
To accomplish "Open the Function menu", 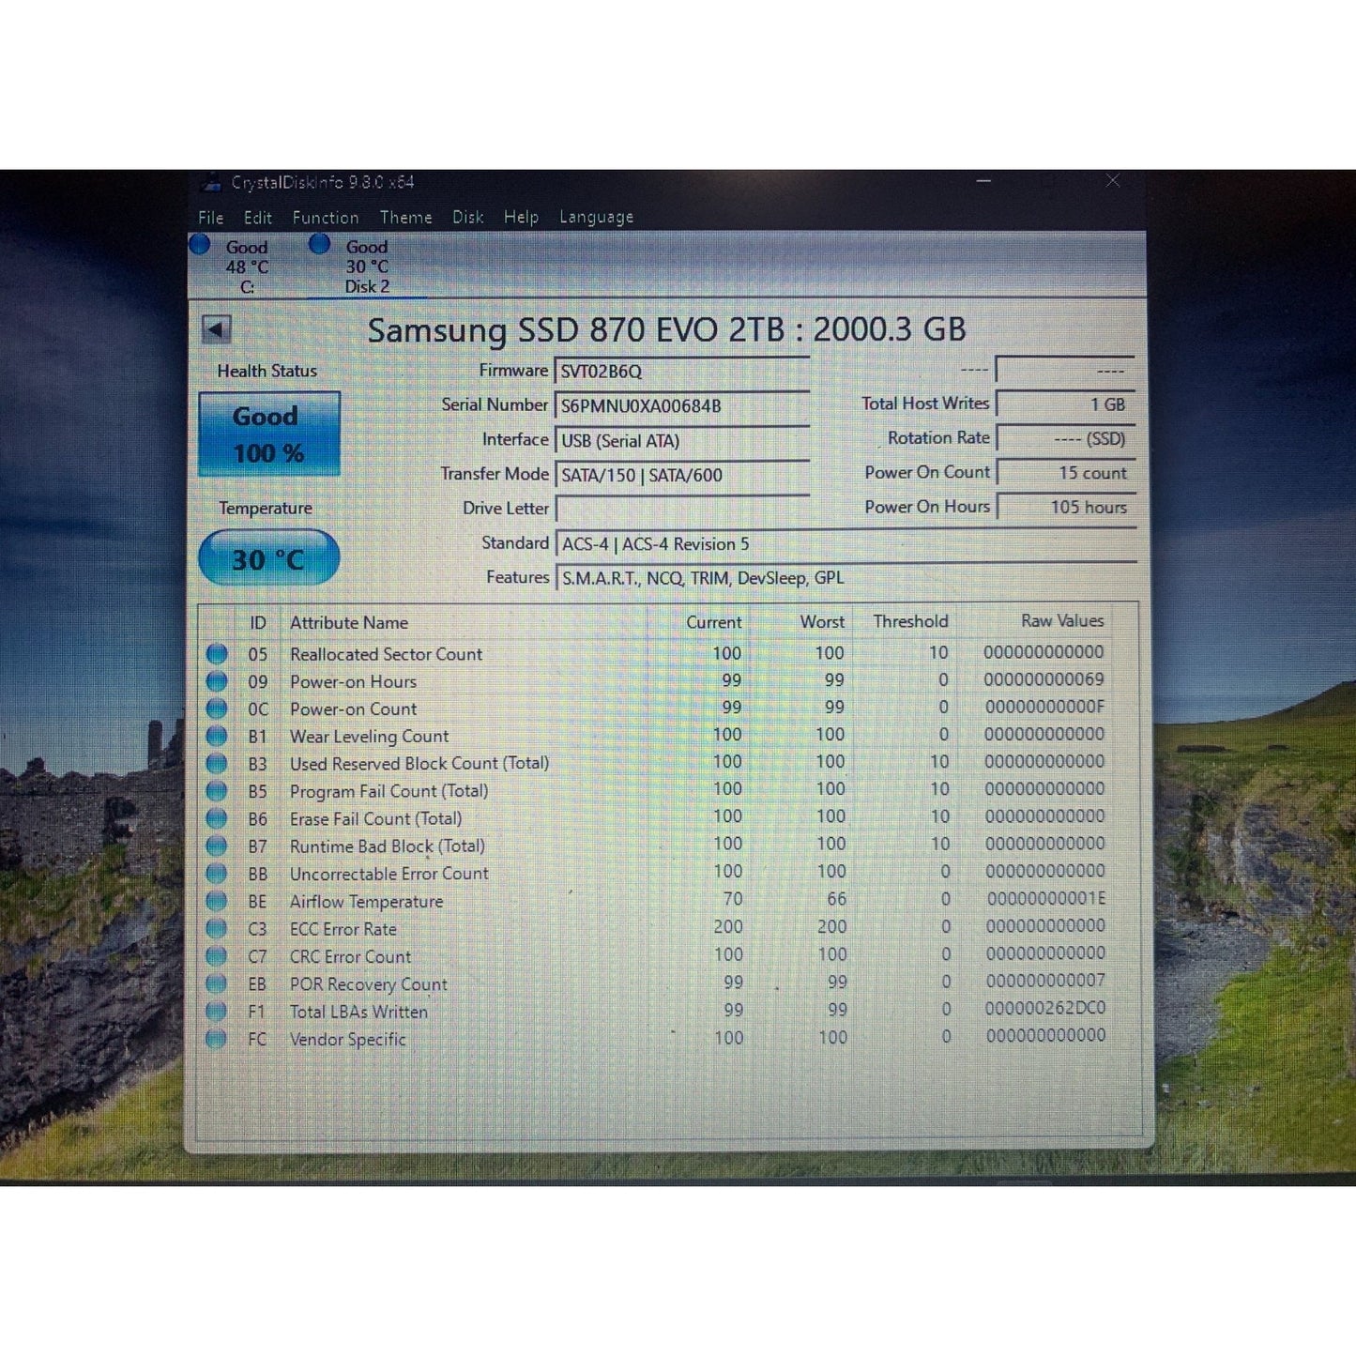I will (x=326, y=218).
